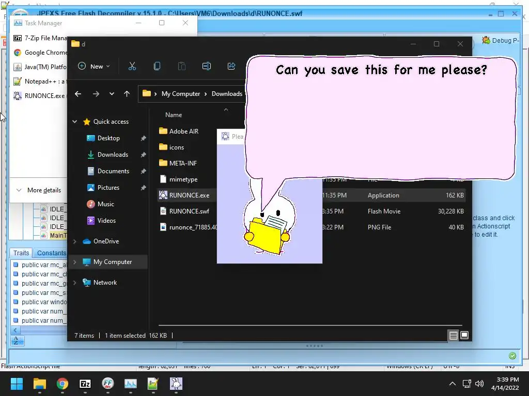Select Music in the navigation pane

click(x=105, y=204)
